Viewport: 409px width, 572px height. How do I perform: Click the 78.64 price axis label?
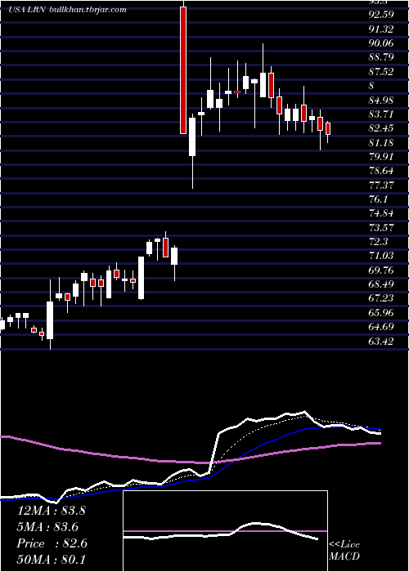click(382, 171)
